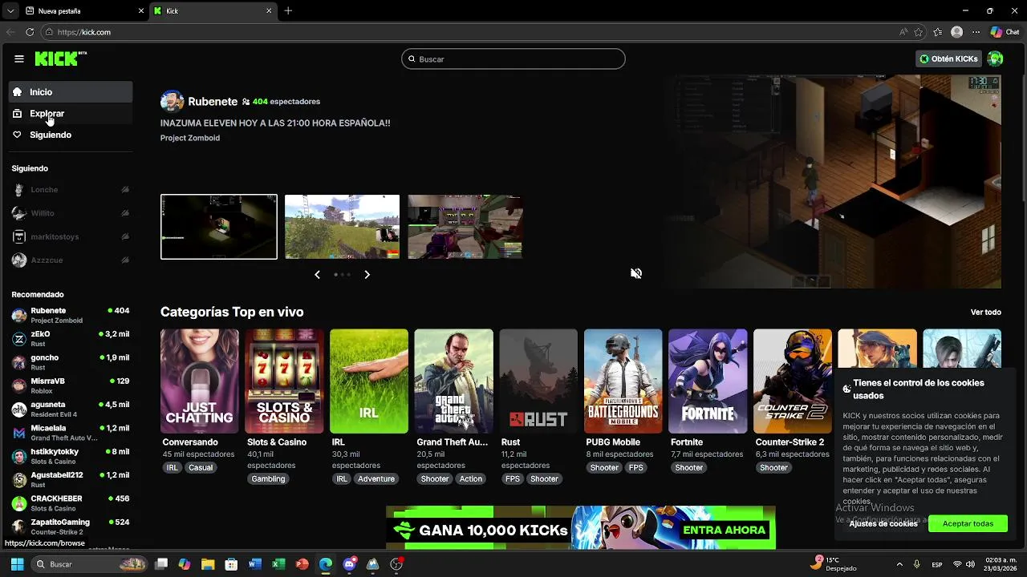The image size is (1027, 577).
Task: Open a new browser tab
Action: 288,11
